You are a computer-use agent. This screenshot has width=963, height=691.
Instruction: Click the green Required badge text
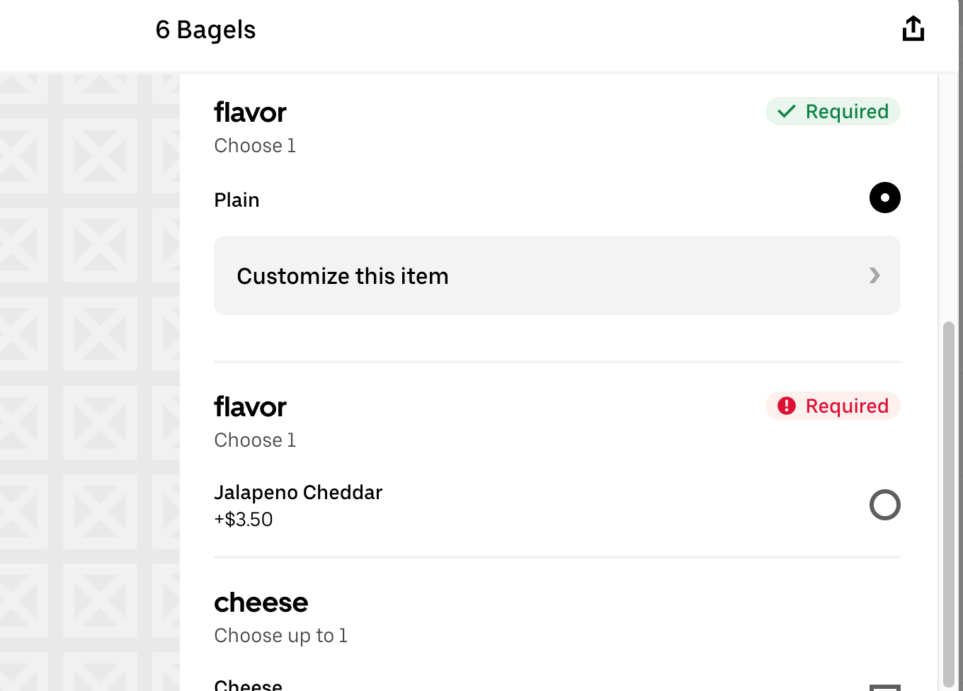point(847,112)
